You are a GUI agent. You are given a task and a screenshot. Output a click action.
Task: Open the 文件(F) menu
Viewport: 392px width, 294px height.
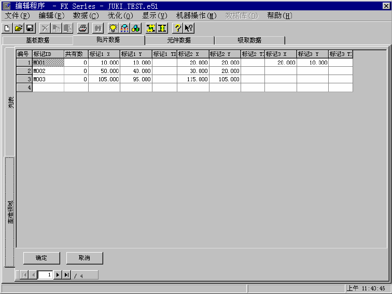tap(17, 16)
